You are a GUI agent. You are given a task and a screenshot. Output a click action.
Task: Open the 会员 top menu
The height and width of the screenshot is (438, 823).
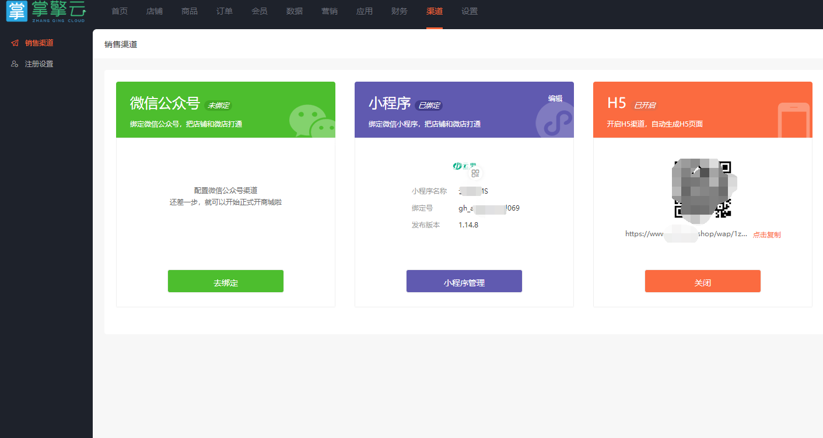click(260, 11)
